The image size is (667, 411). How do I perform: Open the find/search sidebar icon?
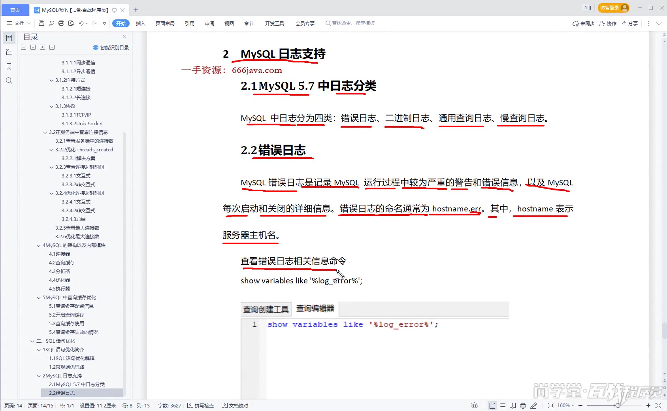(9, 81)
